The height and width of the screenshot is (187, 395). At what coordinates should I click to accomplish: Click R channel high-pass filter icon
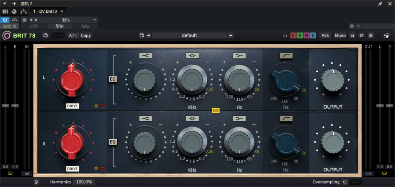coord(286,119)
